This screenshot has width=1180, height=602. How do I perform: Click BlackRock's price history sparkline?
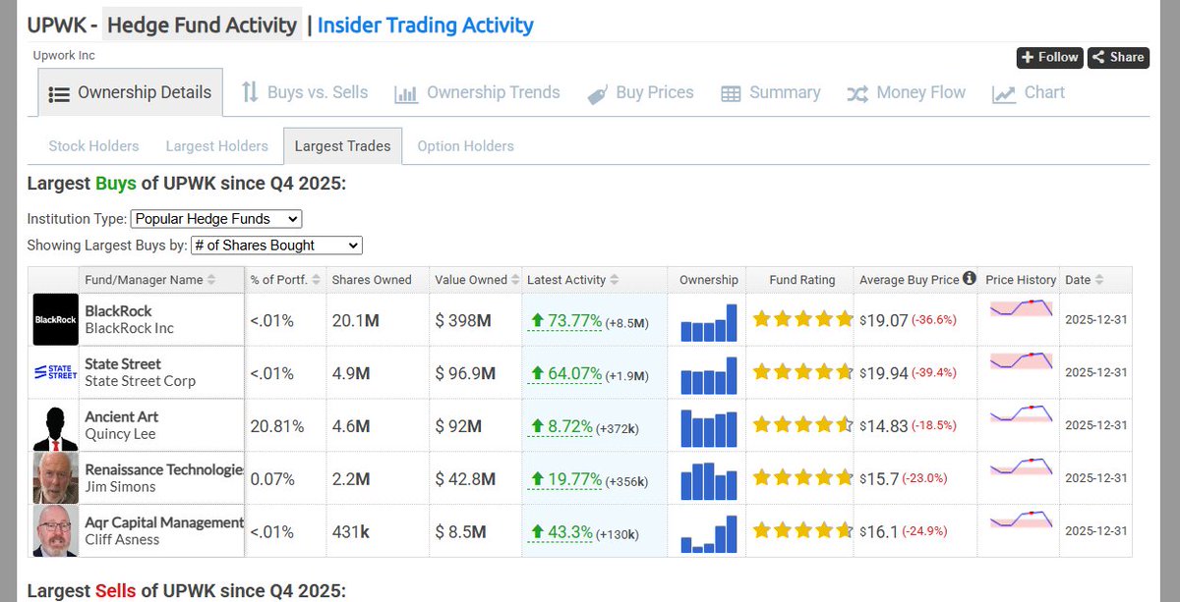coord(1021,308)
